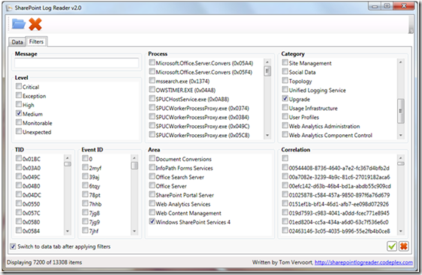Check the 0x04DC thread ID

pyautogui.click(x=19, y=194)
